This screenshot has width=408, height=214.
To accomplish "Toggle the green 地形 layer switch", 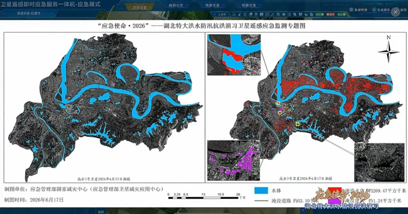I will click(x=319, y=14).
